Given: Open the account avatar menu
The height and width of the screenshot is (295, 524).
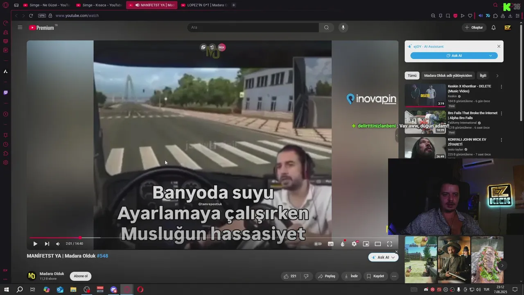Looking at the screenshot, I should pyautogui.click(x=508, y=27).
